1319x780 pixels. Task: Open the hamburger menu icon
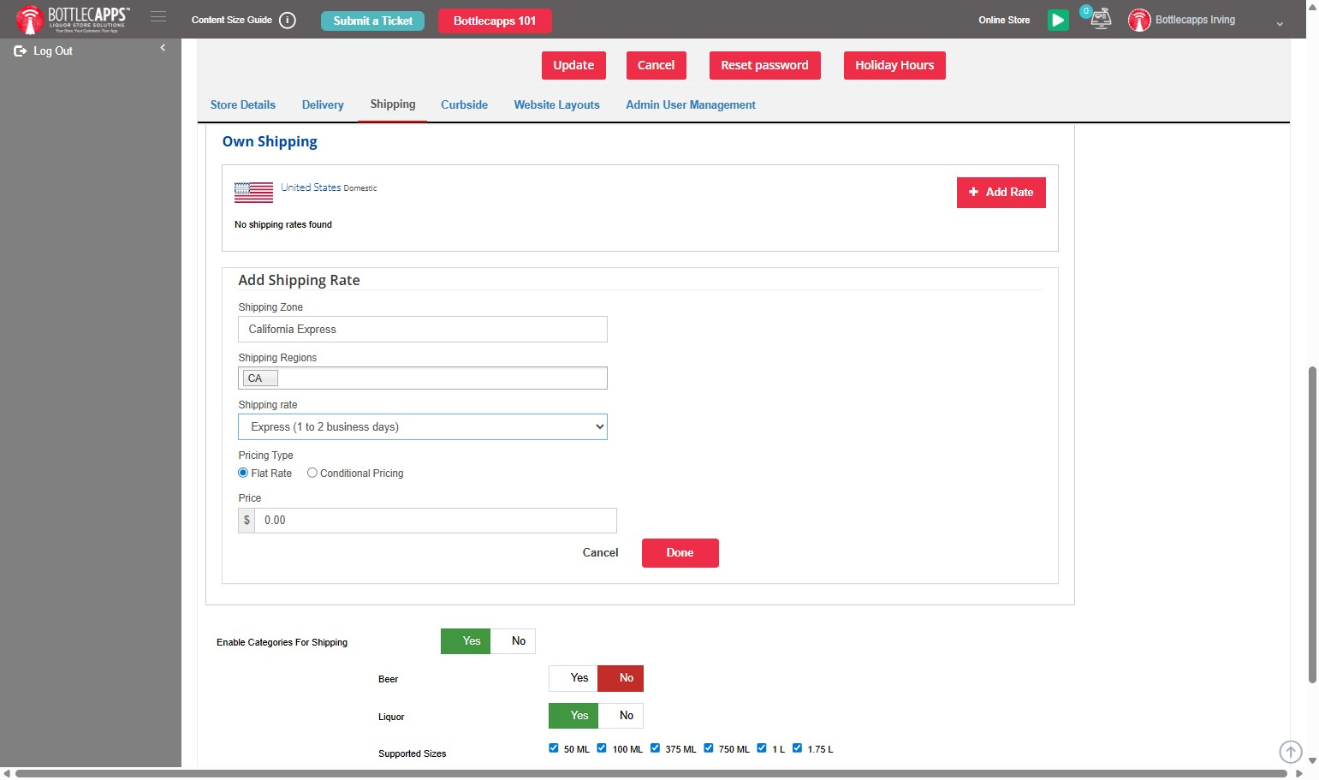pyautogui.click(x=158, y=17)
